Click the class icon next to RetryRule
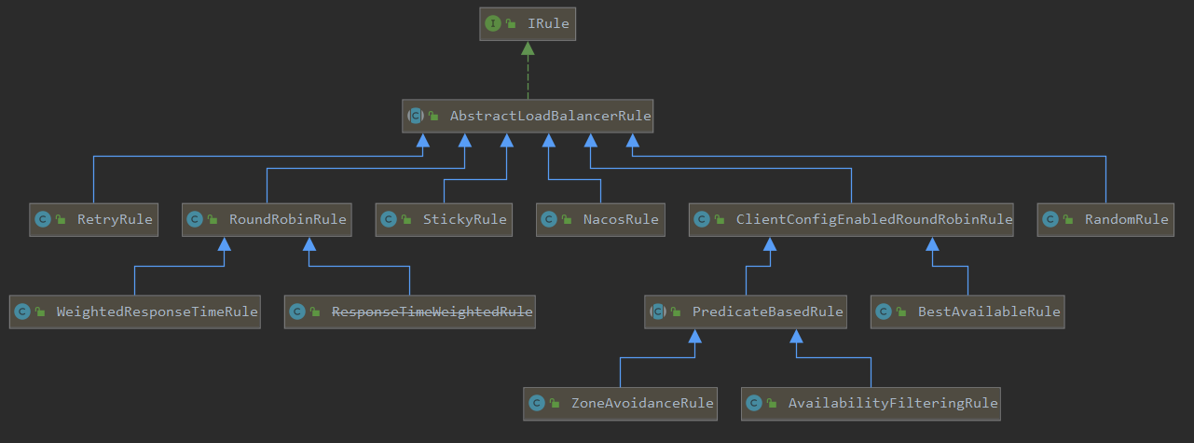The height and width of the screenshot is (443, 1194). 42,220
